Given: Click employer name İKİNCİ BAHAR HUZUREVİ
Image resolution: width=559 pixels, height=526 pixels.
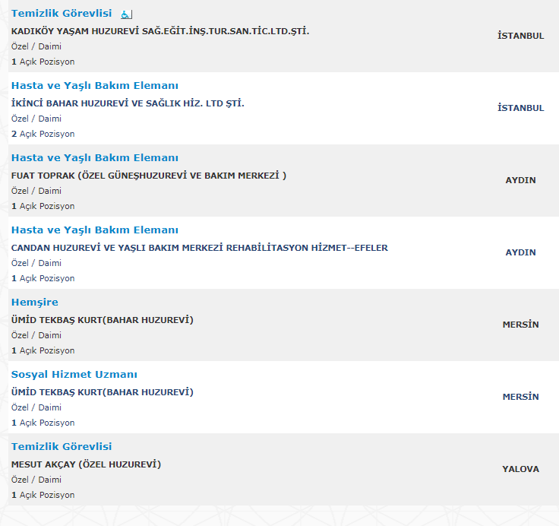Looking at the screenshot, I should click(128, 103).
